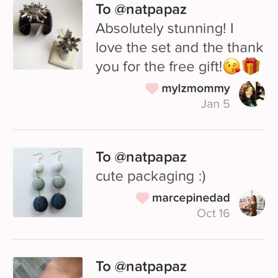The width and height of the screenshot is (278, 278).
Task: Open mylzmommy's profile picture
Action: click(x=252, y=94)
